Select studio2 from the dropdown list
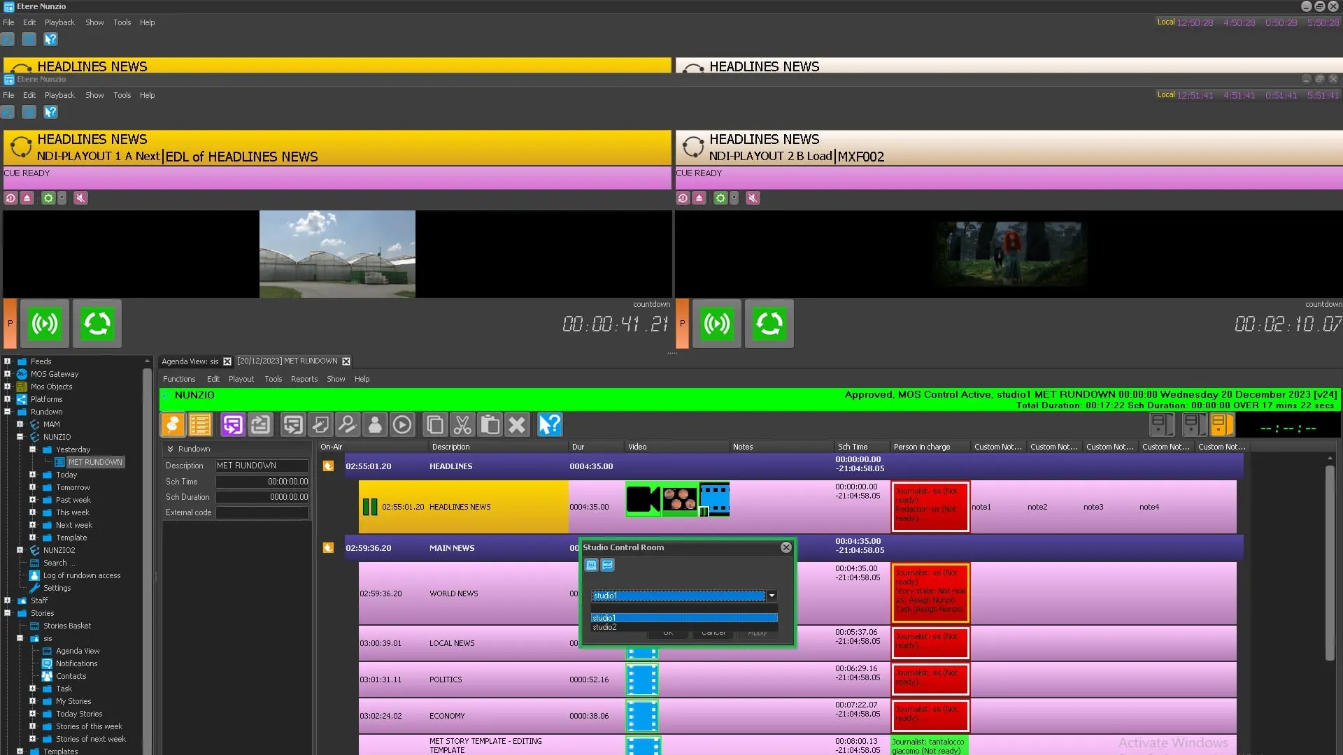The width and height of the screenshot is (1343, 755). click(605, 627)
